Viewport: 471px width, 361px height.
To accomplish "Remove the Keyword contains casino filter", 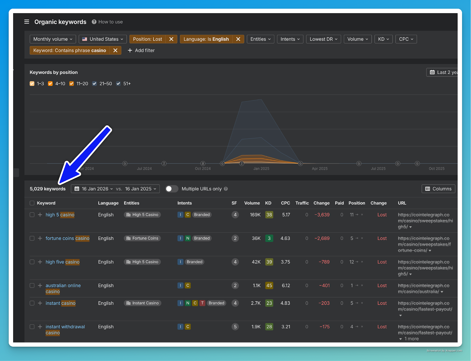I will [x=115, y=50].
